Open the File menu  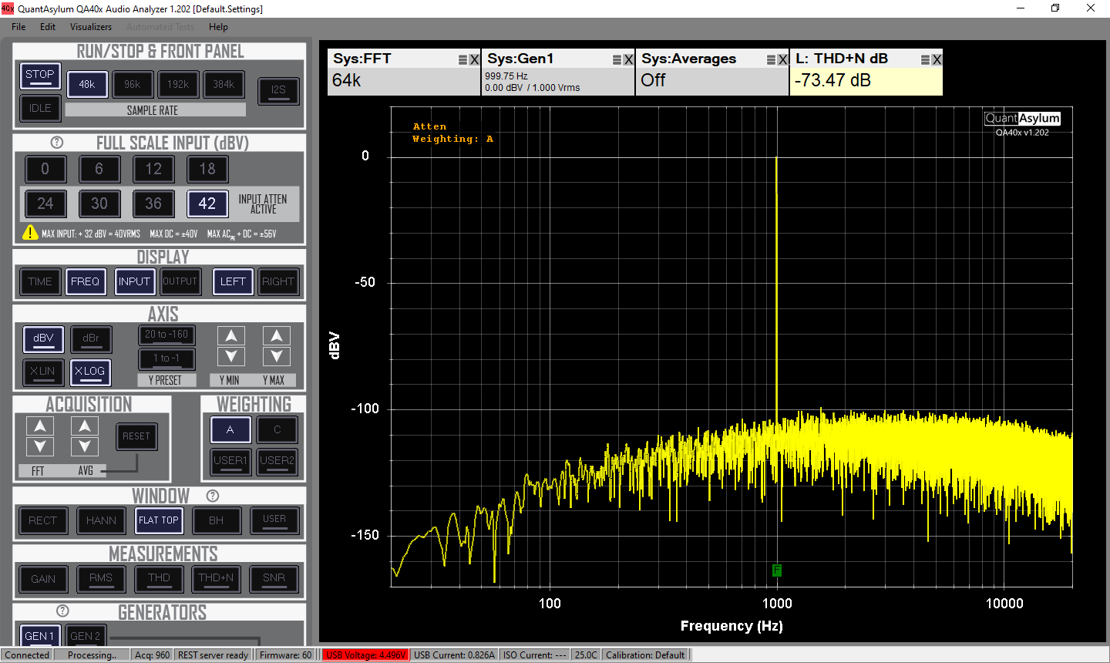[x=18, y=27]
